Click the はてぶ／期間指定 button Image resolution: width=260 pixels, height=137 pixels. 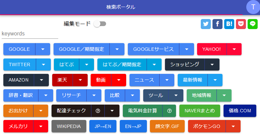point(122,64)
